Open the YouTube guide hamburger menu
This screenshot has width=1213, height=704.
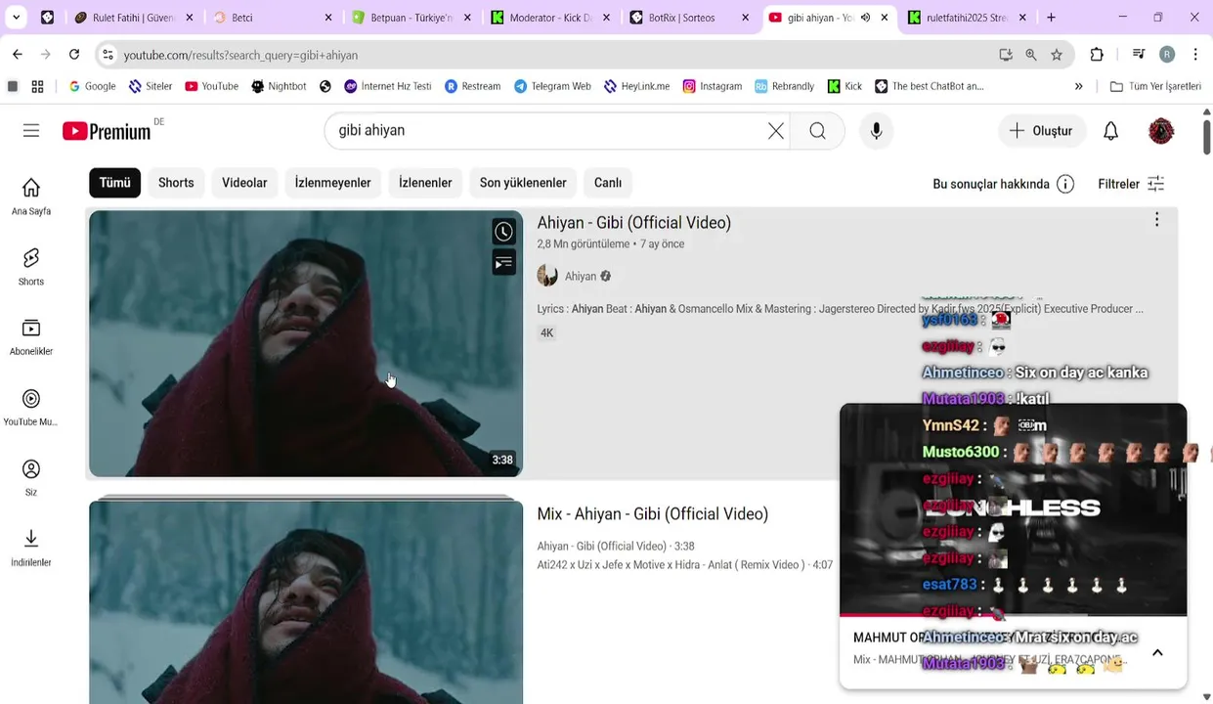(31, 131)
